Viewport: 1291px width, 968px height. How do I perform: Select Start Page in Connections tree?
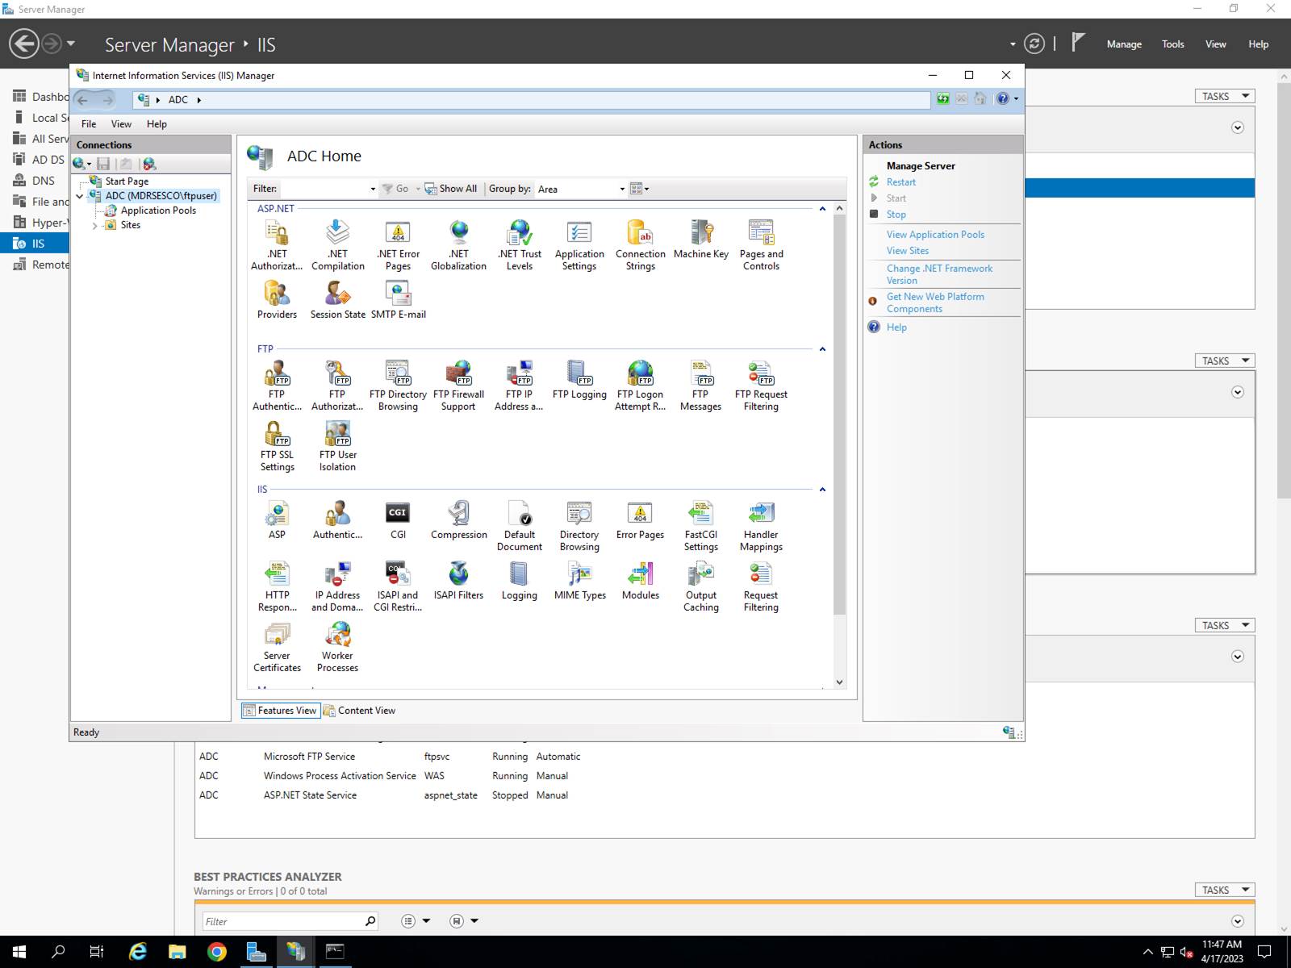pos(127,181)
